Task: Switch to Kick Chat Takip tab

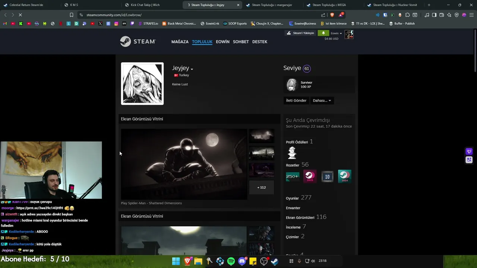Action: click(x=152, y=5)
